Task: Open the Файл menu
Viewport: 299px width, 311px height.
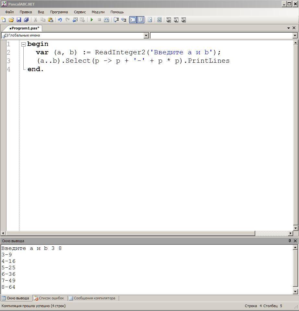Action: click(x=9, y=12)
